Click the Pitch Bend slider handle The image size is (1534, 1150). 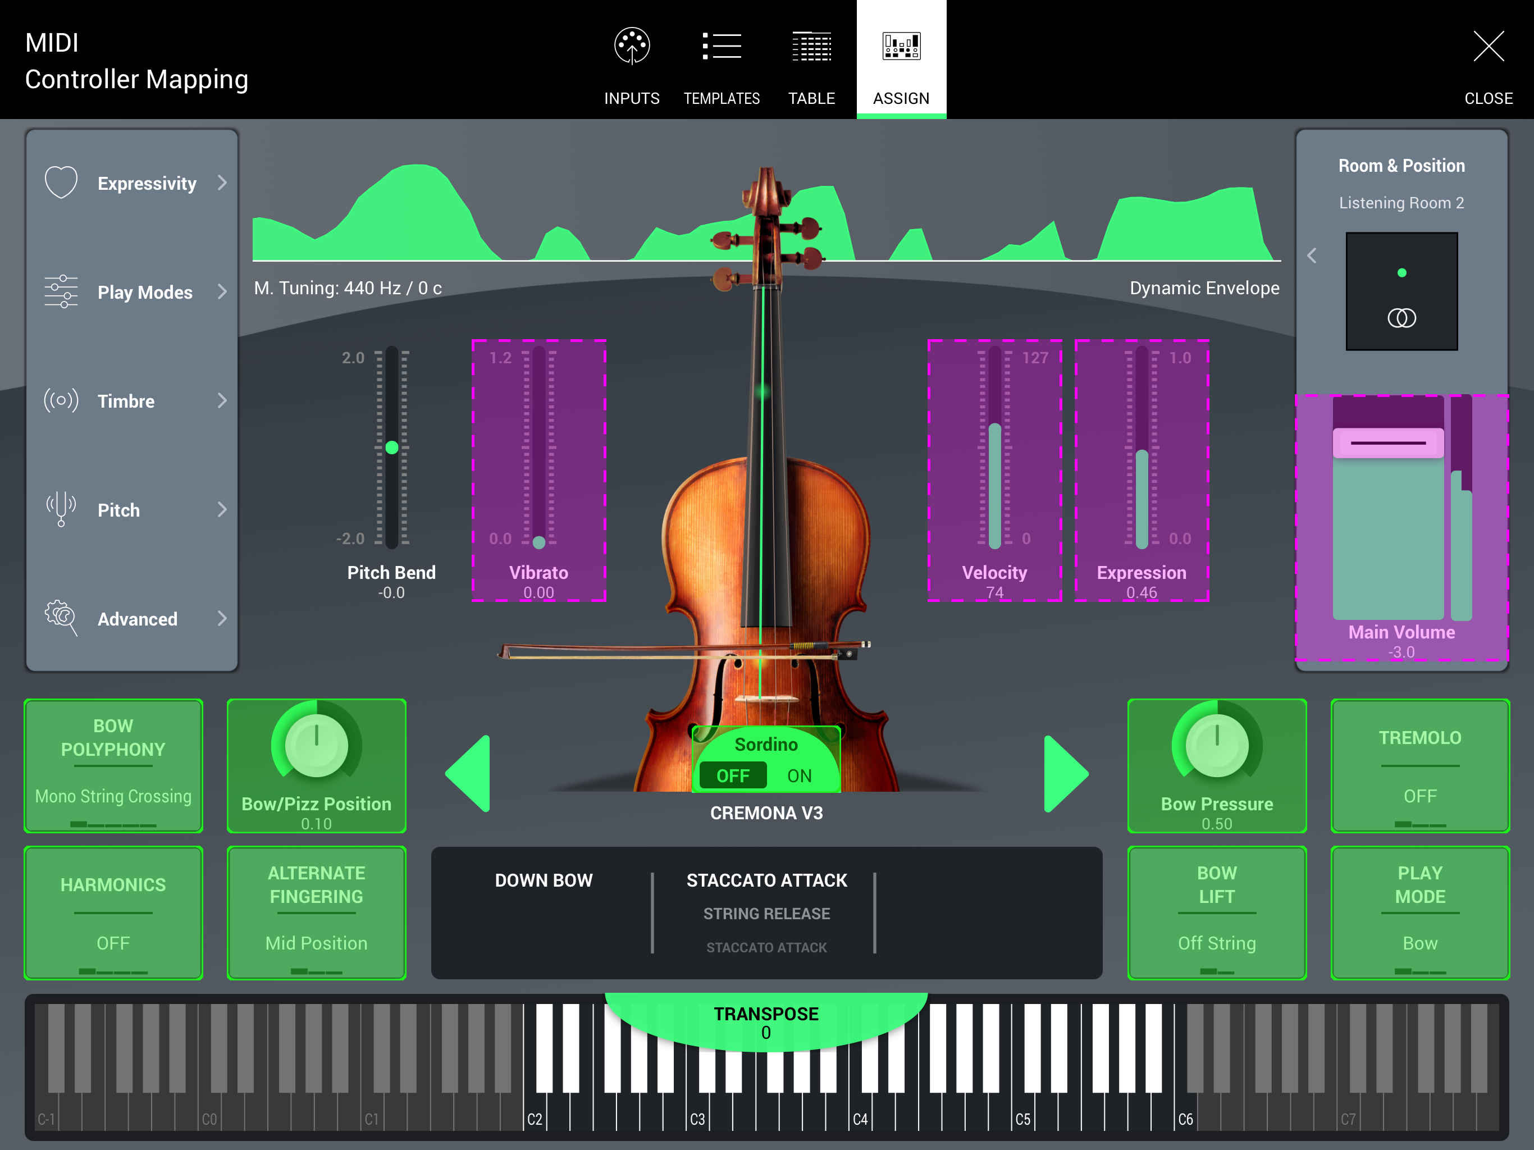(392, 448)
